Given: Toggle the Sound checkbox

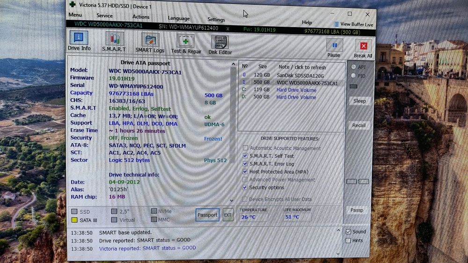Looking at the screenshot, I should pos(348,232).
